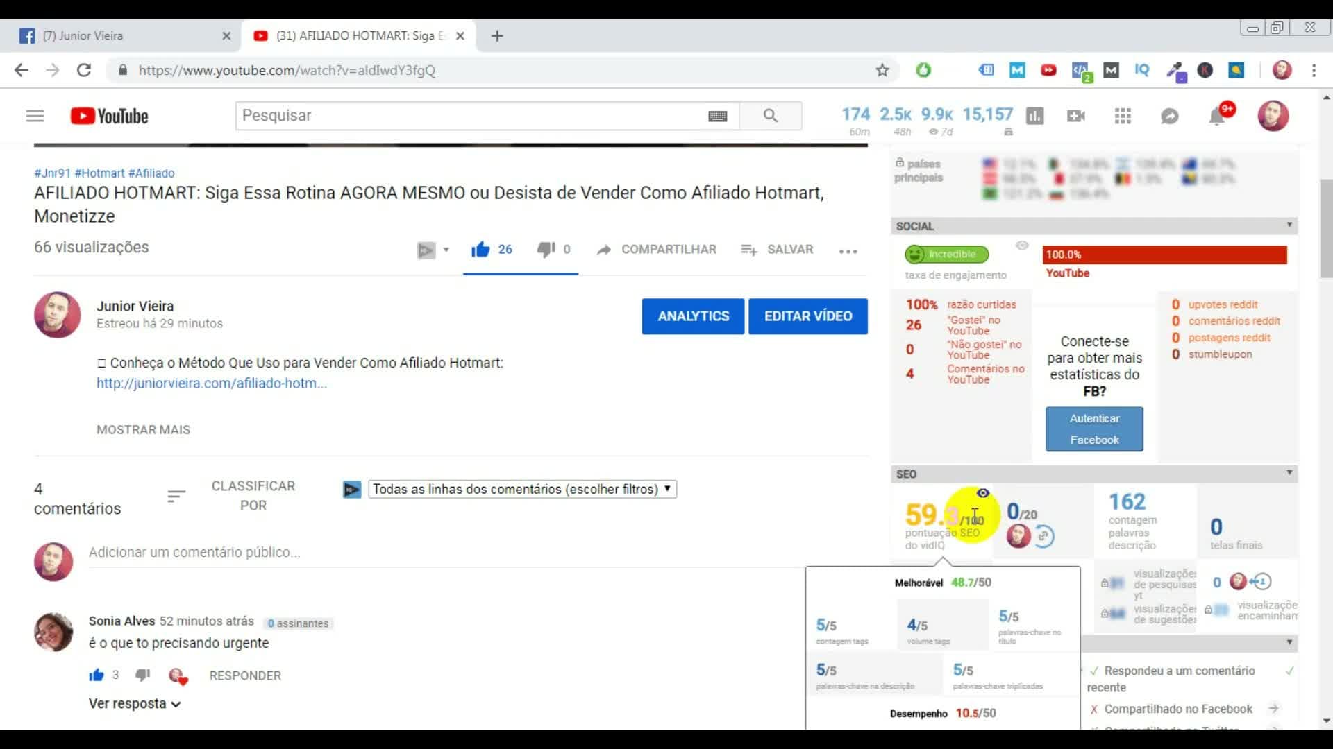Click the page vertical scrollbar thumb
The height and width of the screenshot is (749, 1333).
pos(1326,229)
